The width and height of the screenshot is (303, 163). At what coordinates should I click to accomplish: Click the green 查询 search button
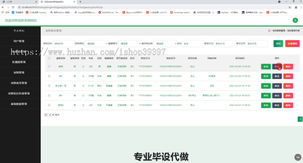click(278, 44)
